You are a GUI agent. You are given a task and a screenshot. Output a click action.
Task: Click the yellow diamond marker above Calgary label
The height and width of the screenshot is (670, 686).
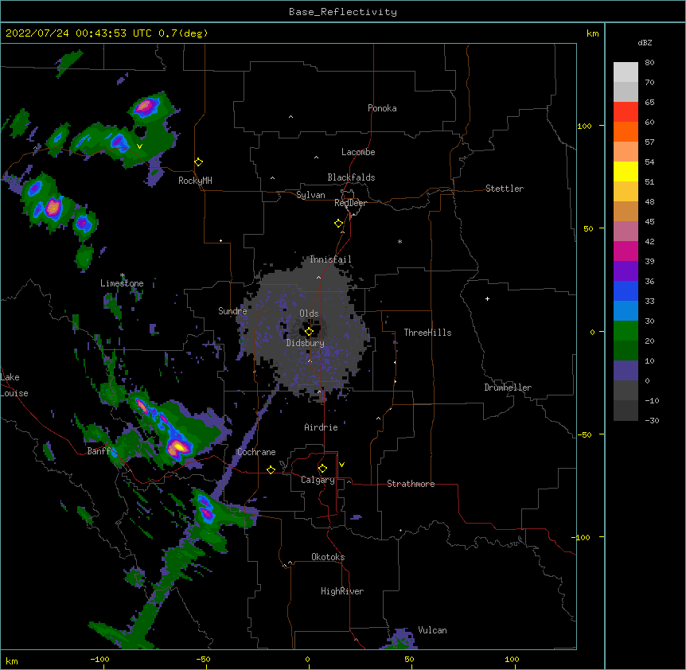point(322,469)
